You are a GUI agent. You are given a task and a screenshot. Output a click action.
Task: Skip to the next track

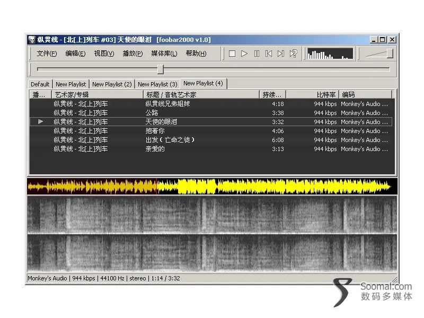281,54
